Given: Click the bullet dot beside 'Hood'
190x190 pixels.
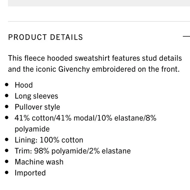Looking at the screenshot, I should (7, 85).
